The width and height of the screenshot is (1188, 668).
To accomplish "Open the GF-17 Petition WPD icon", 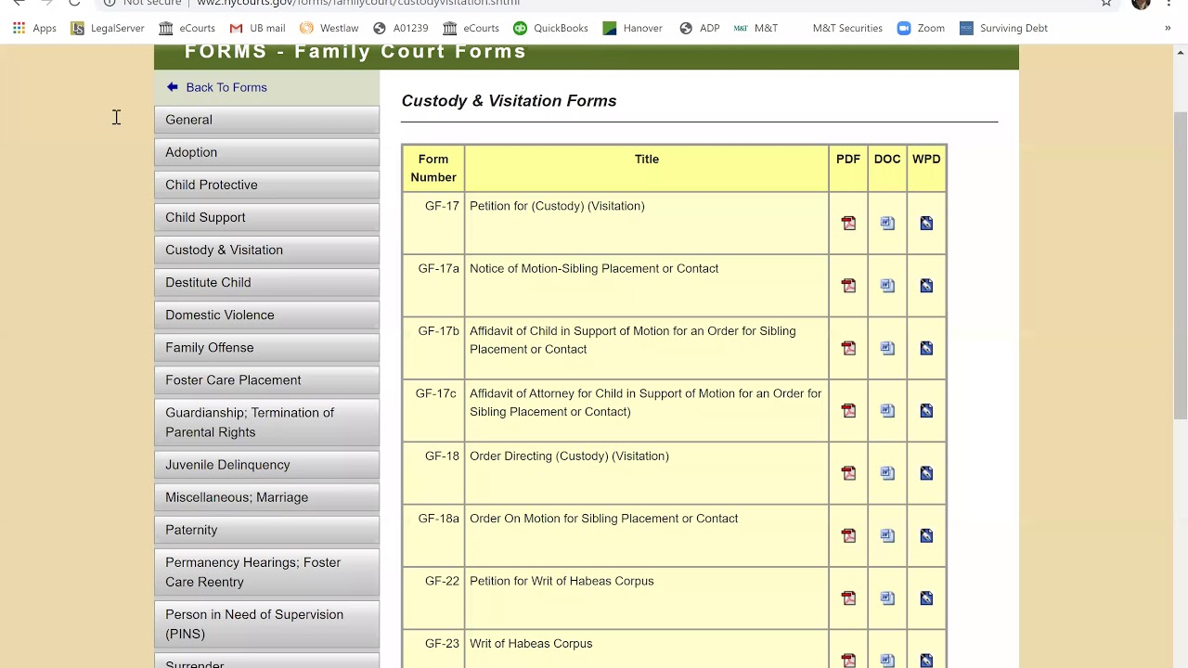I will 926,223.
